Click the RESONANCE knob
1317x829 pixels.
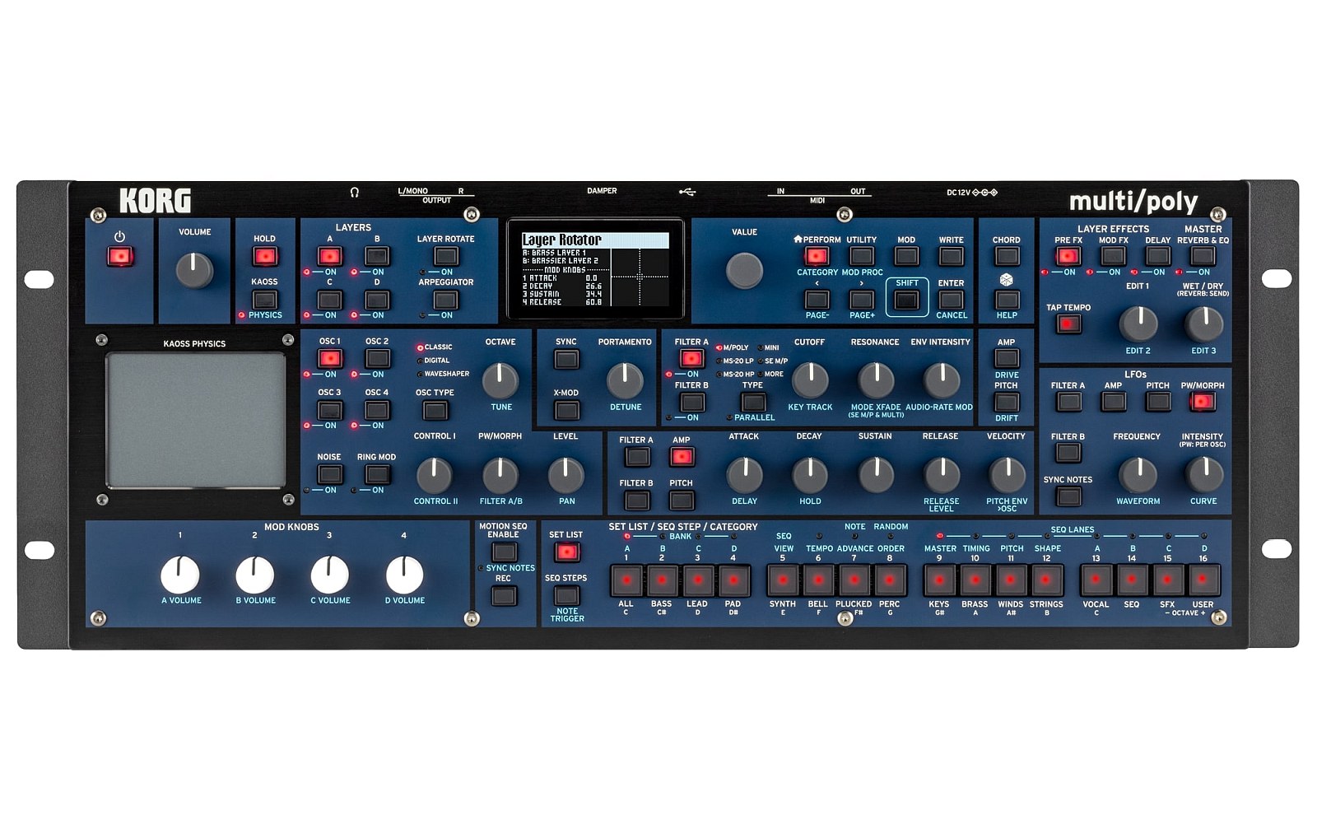click(x=876, y=380)
